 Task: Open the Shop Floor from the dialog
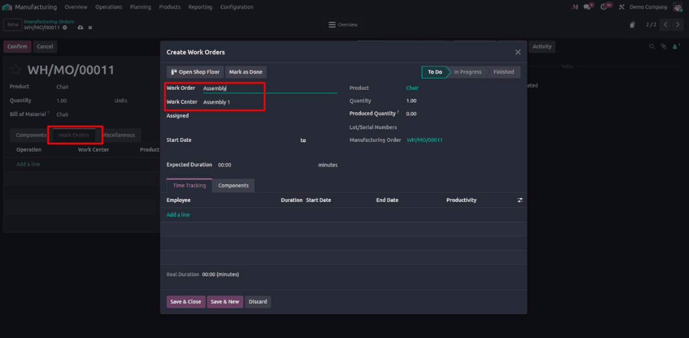pyautogui.click(x=195, y=71)
